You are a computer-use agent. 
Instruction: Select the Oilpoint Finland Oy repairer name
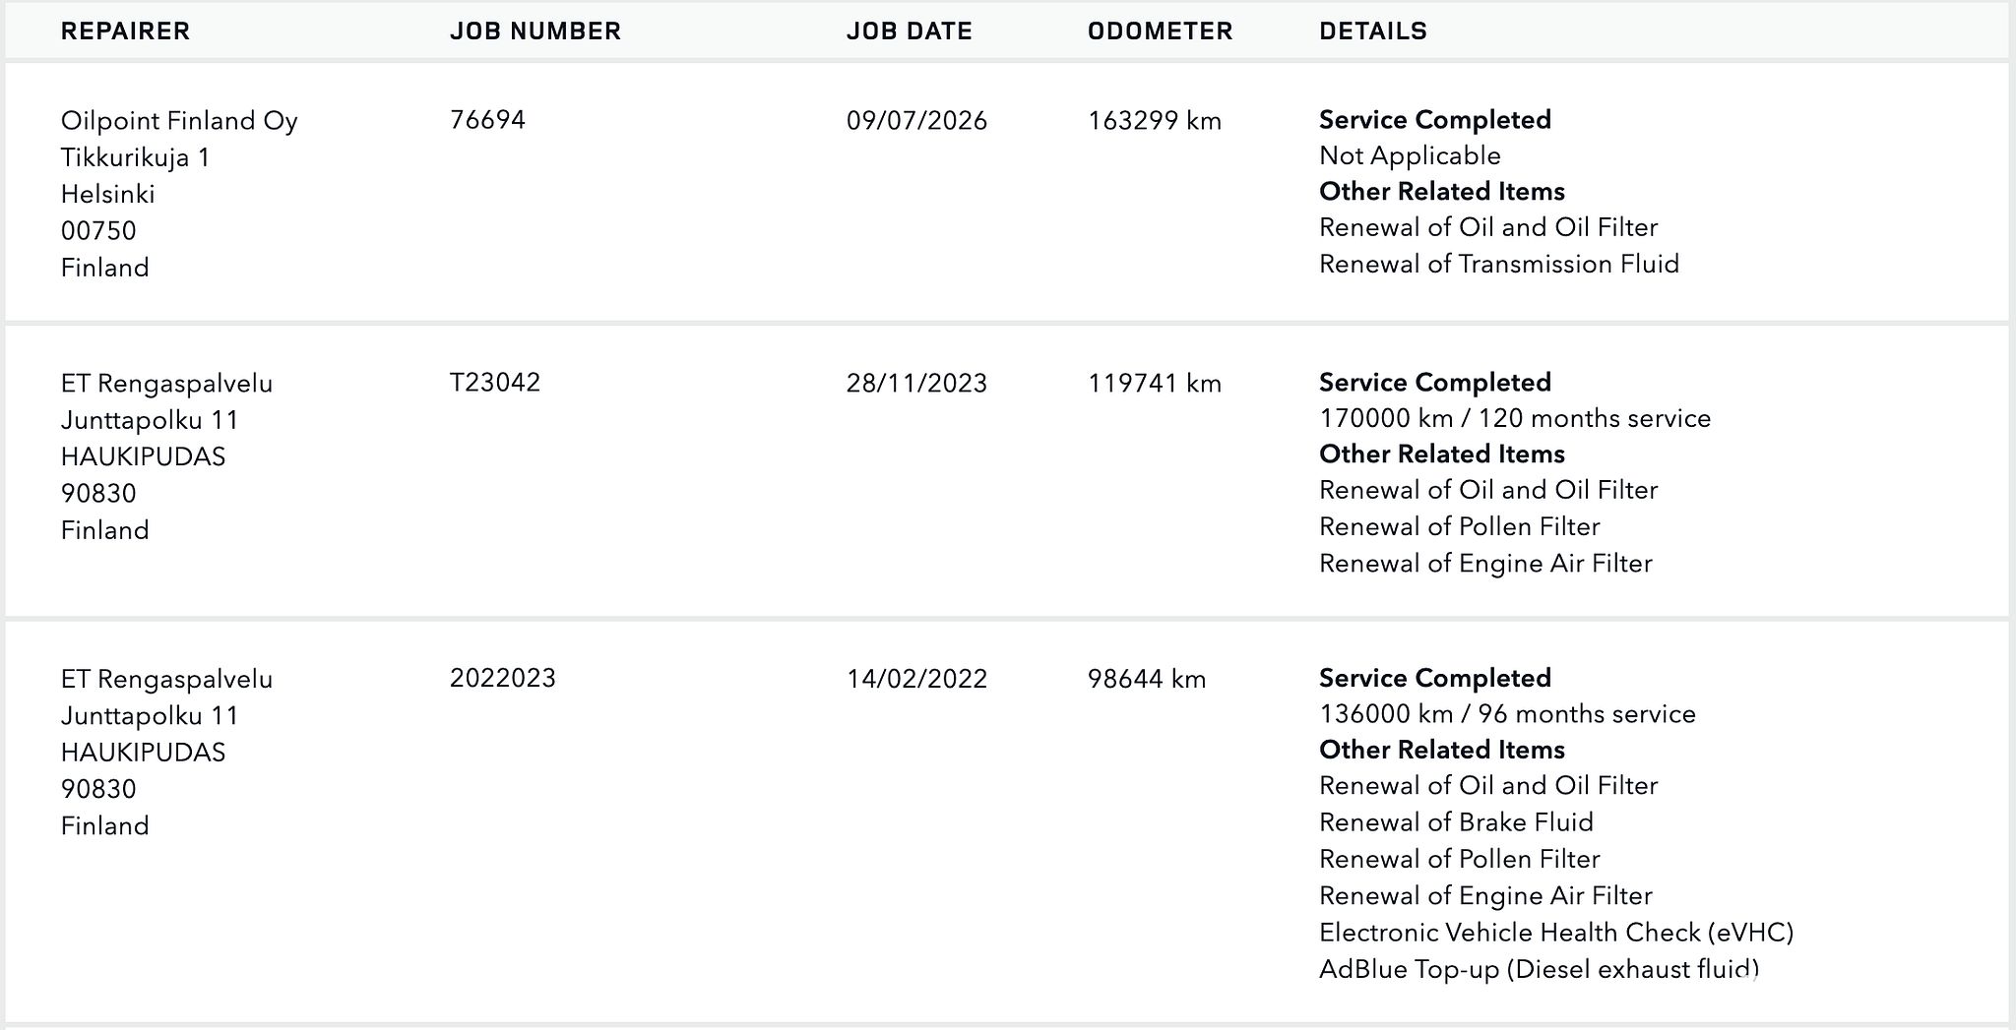[179, 121]
